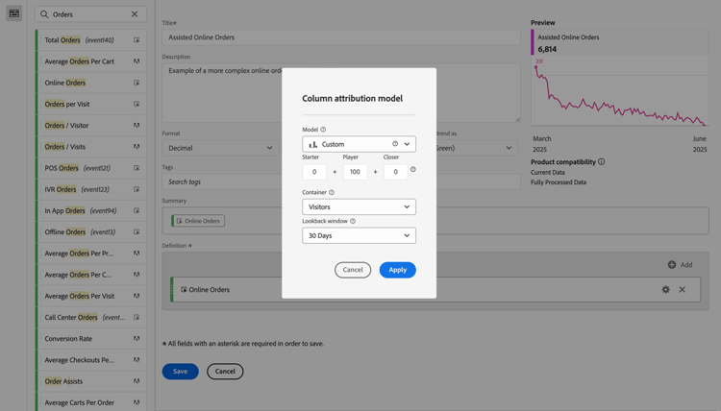Image resolution: width=721 pixels, height=411 pixels.
Task: Select POS Orders (event121) item
Action: [x=91, y=168]
